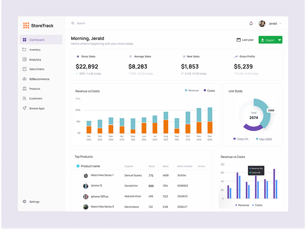Open notifications via the bell icon
Screen dimensions: 306x230
tap(251, 23)
